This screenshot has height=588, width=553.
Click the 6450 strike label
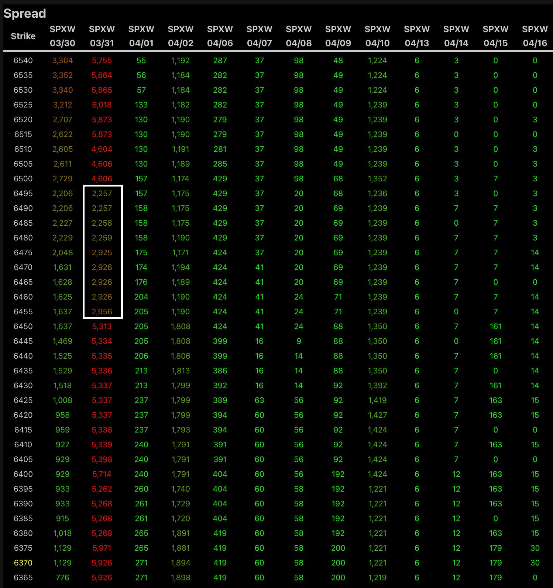coord(23,327)
